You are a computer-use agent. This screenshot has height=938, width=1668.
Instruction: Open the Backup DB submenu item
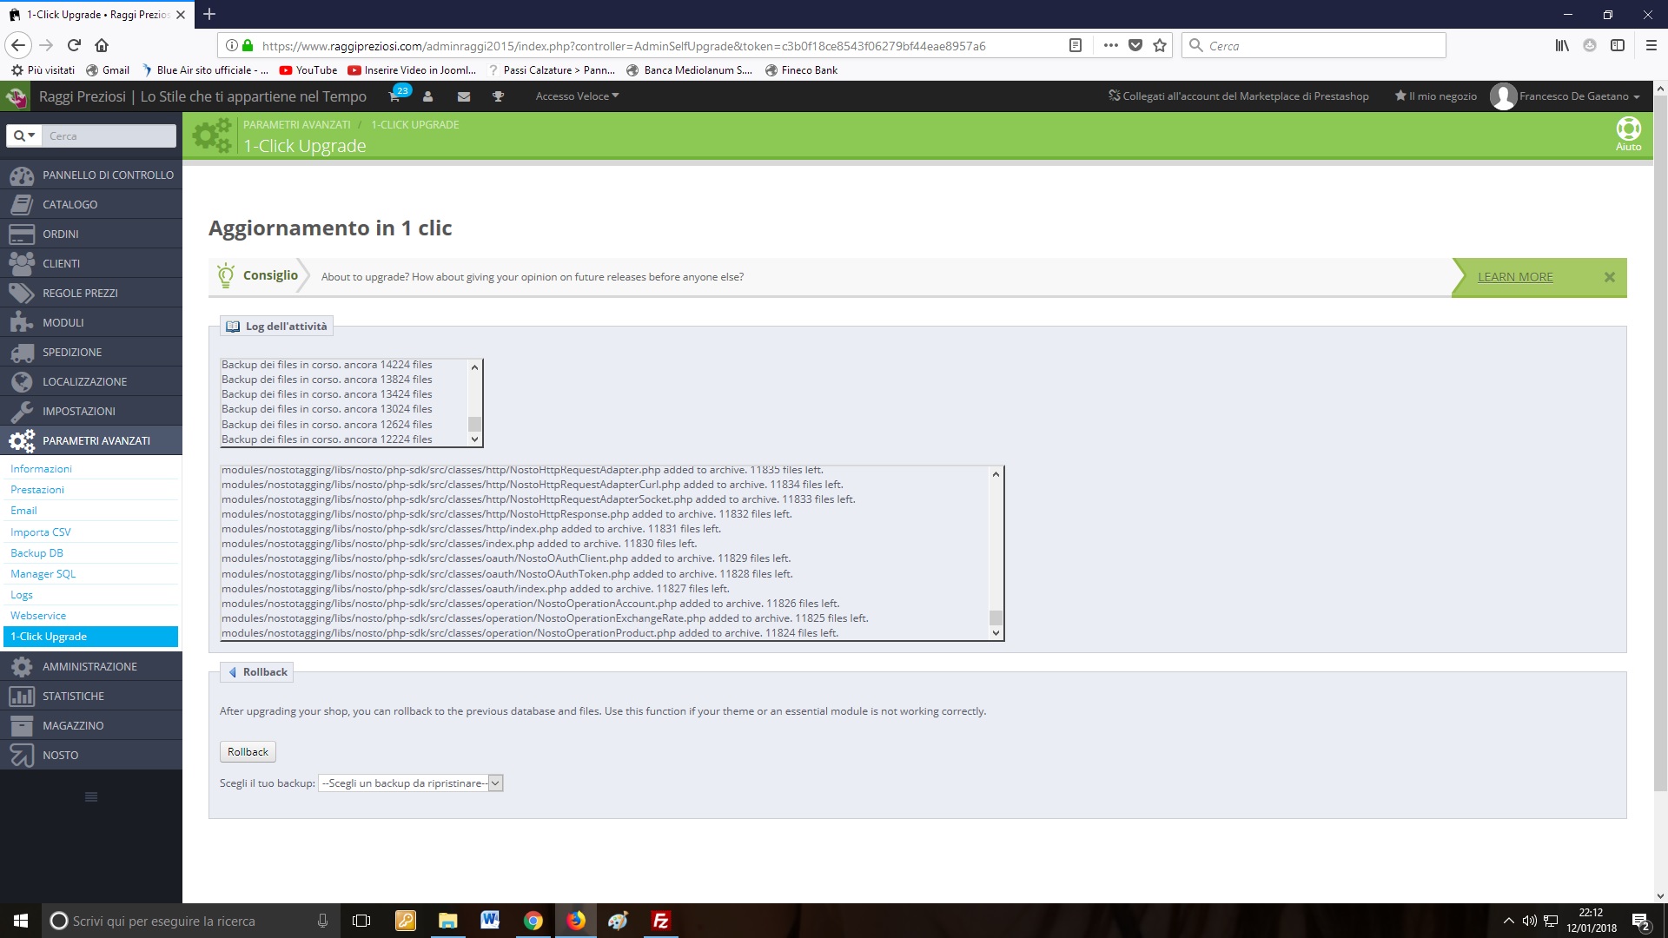click(x=36, y=553)
